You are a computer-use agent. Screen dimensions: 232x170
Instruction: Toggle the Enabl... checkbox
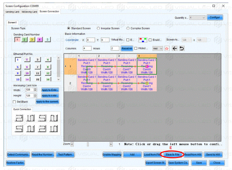coord(150,40)
